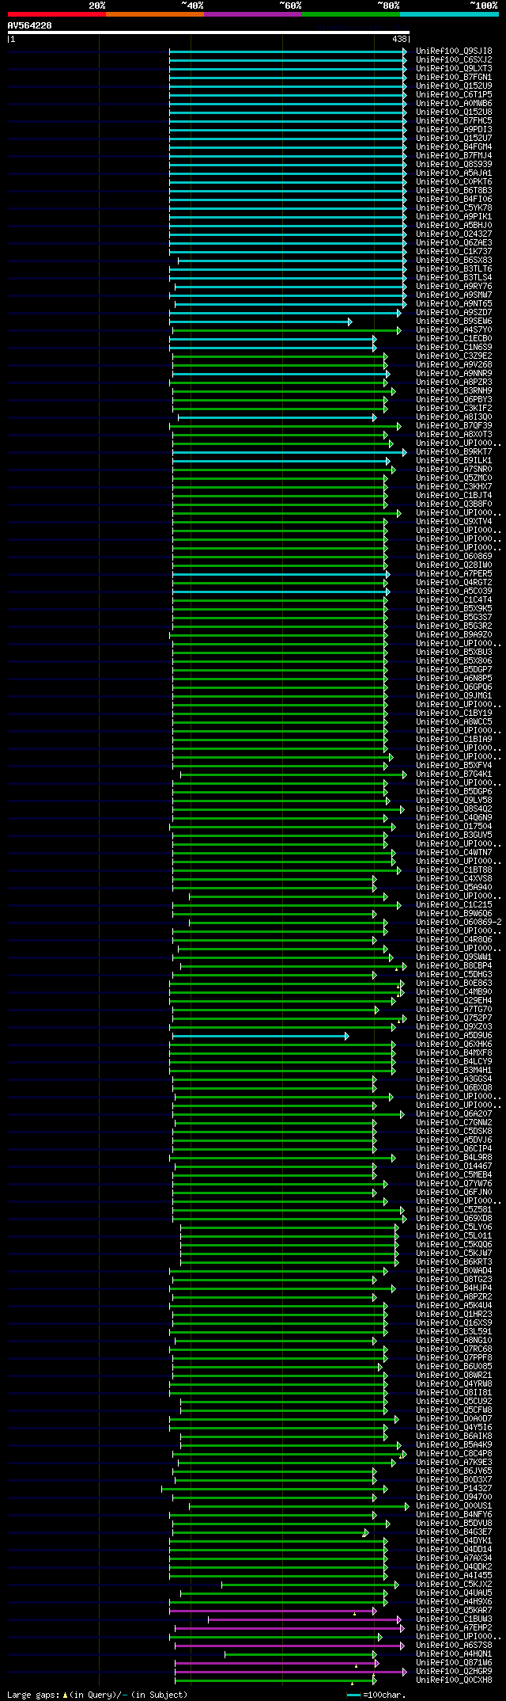Select hit UniRef100_C1BUW3
506x1701 pixels.
point(454,1619)
